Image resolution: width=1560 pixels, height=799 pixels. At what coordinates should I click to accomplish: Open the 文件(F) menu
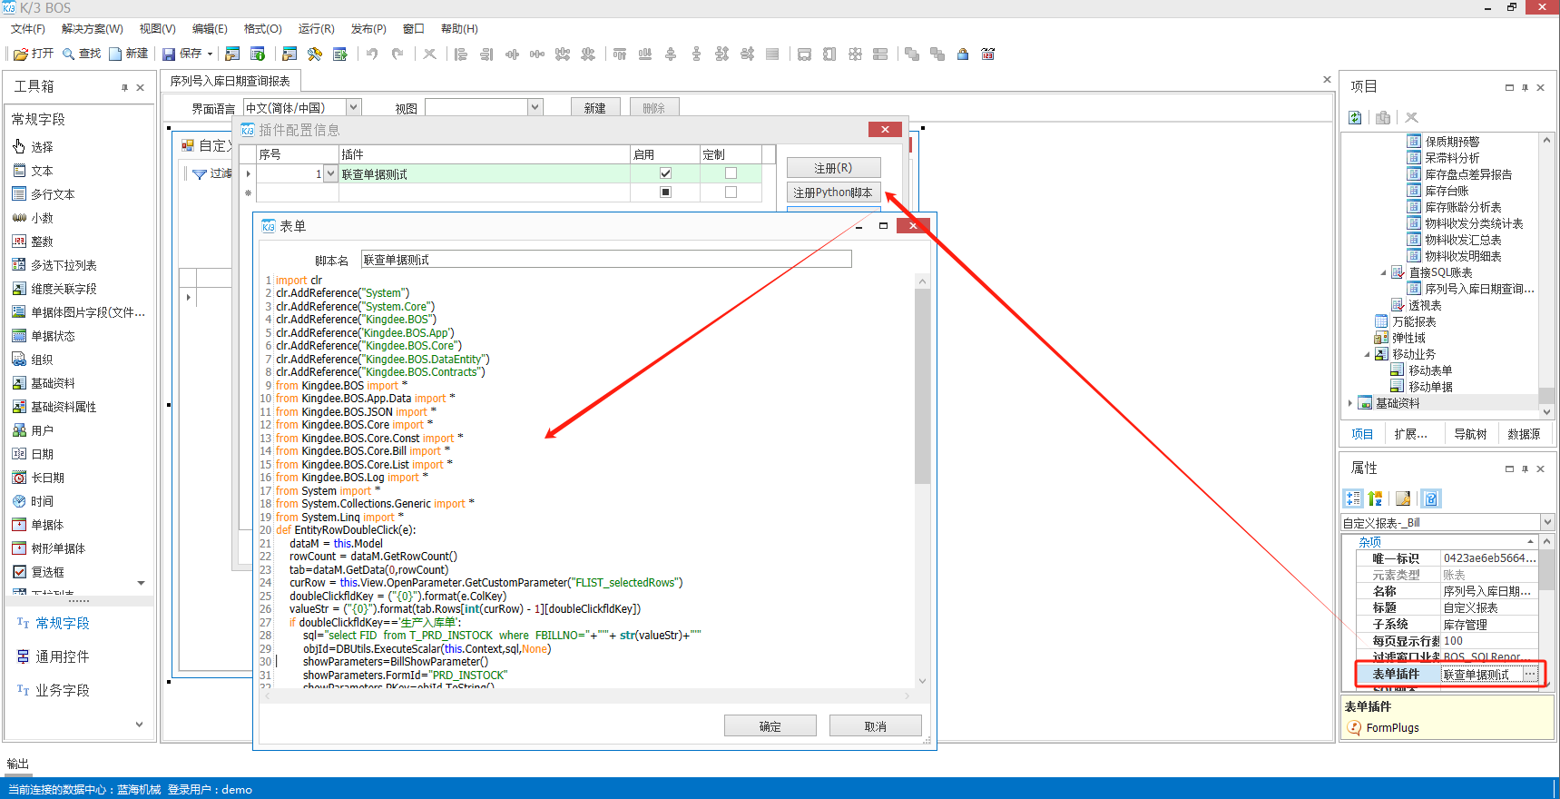click(x=28, y=29)
